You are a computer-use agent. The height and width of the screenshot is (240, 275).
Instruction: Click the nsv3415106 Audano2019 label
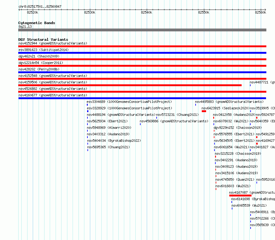[237, 173]
